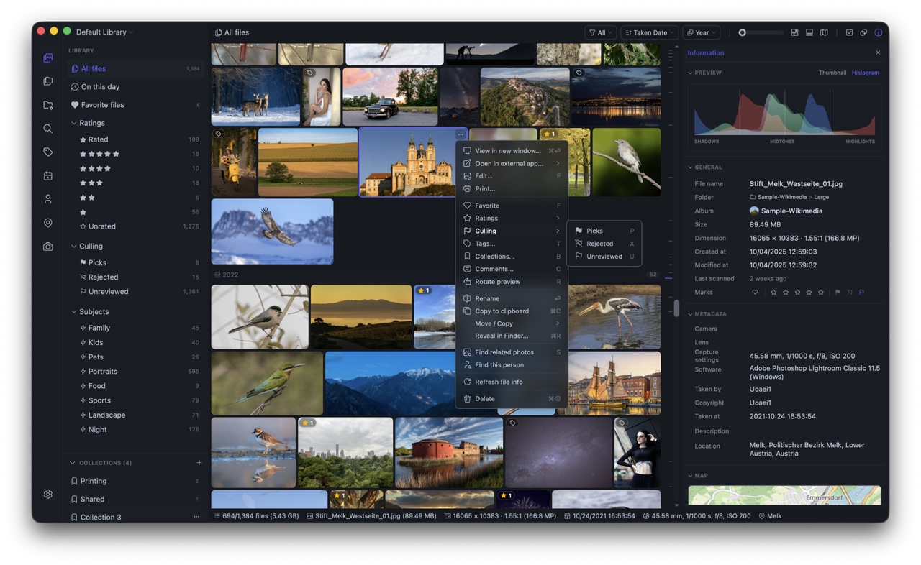Open Default Library switcher dropdown
This screenshot has width=921, height=565.
tap(104, 32)
